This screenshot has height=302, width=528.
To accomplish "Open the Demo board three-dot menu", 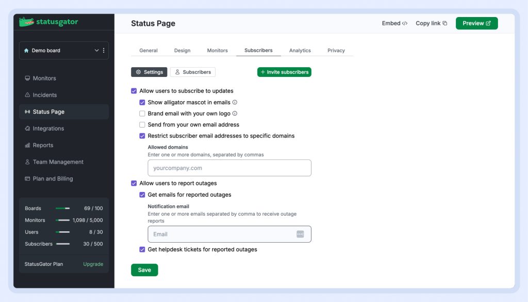I will 104,51.
